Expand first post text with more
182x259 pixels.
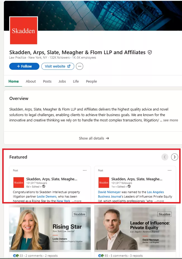tap(77, 201)
